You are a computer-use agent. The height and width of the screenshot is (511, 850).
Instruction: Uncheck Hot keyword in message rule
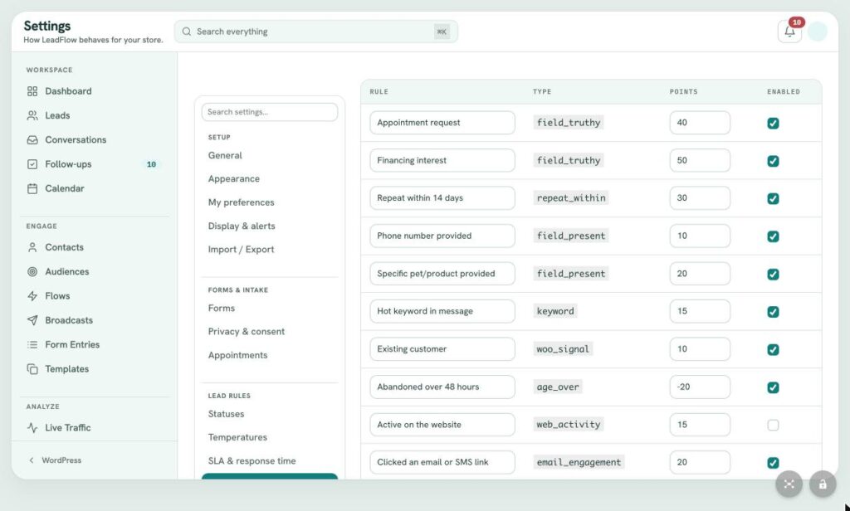[x=773, y=312]
